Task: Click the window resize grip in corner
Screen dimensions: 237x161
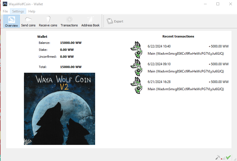Action: (235, 159)
